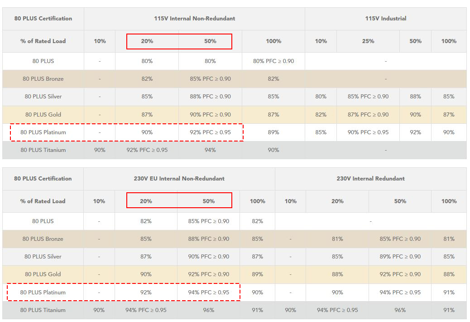Image resolution: width=470 pixels, height=322 pixels.
Task: Select "90% PFC ≥ 0.90" in 115V Gold row
Action: pos(210,115)
